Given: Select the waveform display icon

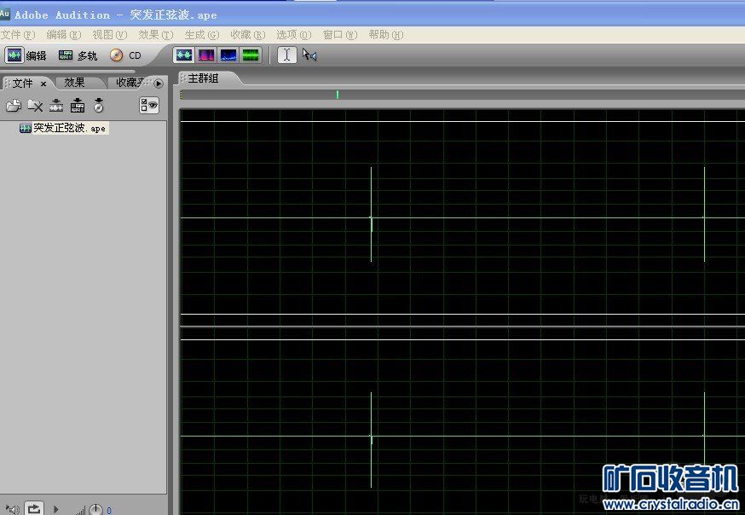Looking at the screenshot, I should [x=183, y=55].
